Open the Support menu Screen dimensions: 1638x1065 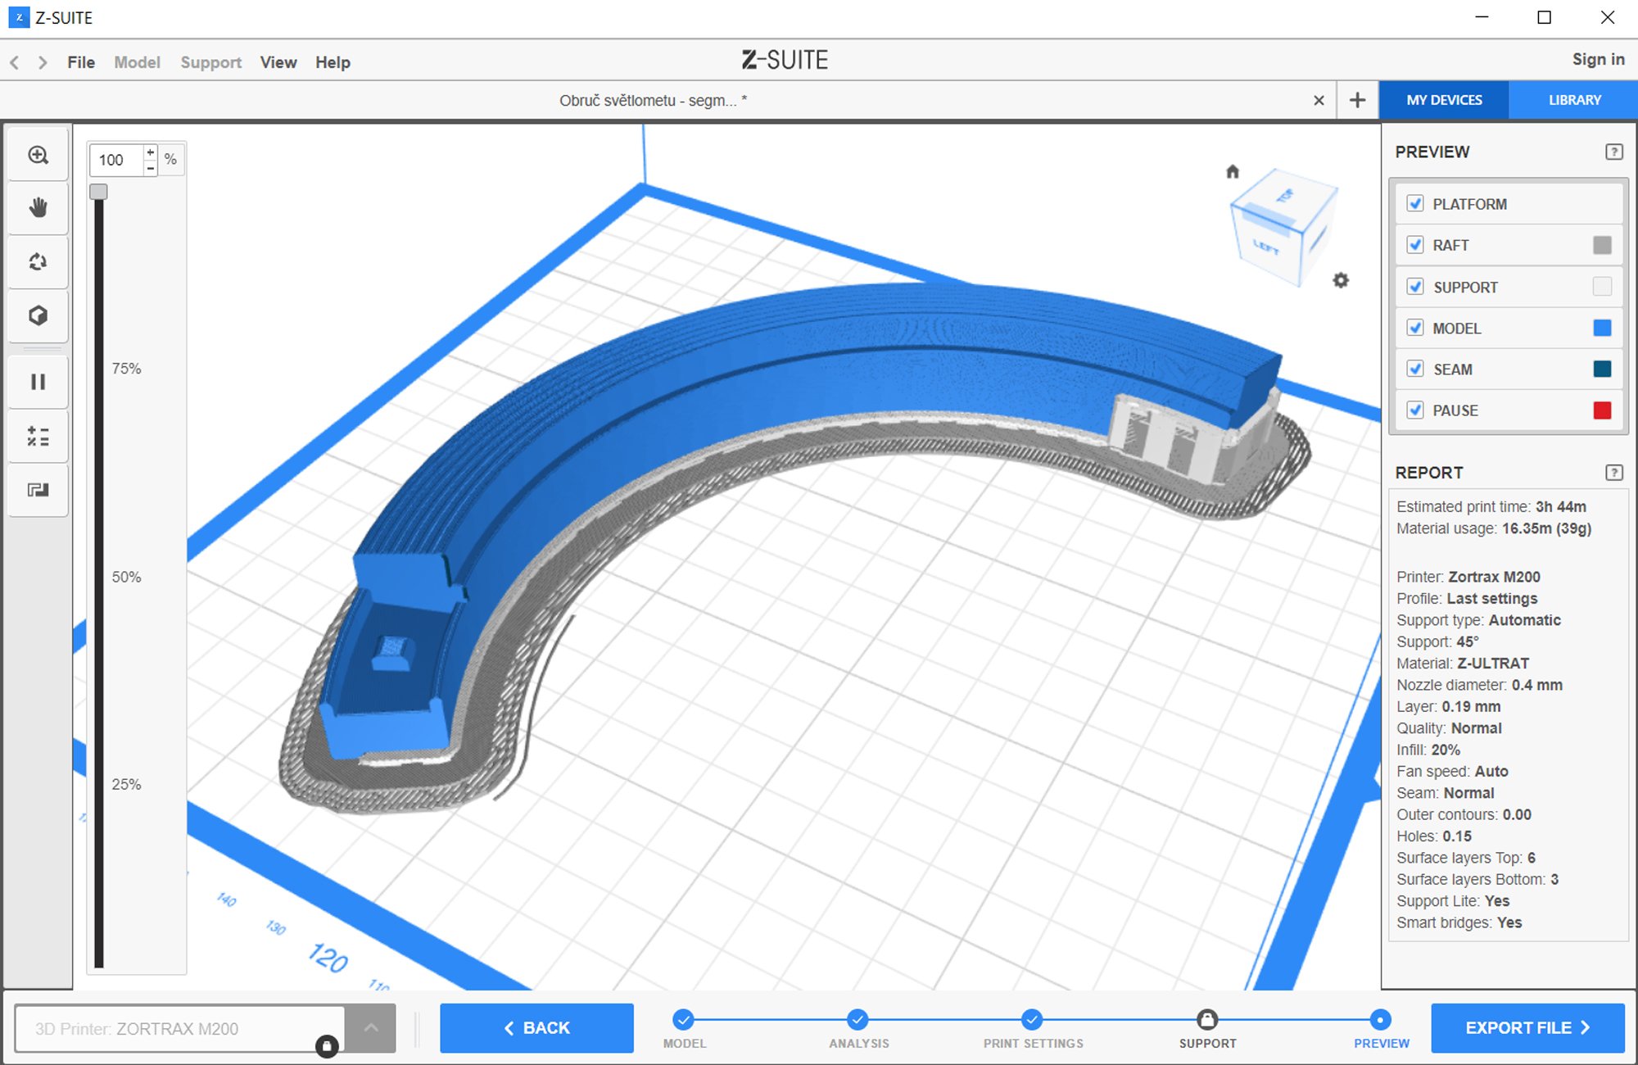[x=211, y=62]
